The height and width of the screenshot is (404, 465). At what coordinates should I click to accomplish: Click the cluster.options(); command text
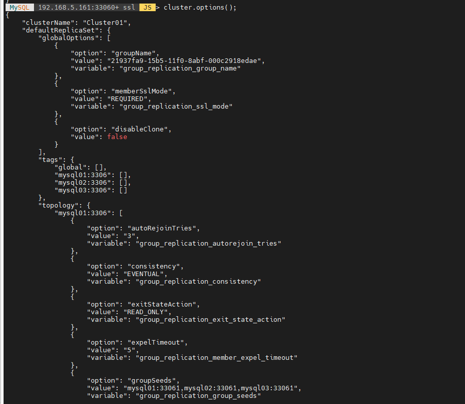pos(200,8)
